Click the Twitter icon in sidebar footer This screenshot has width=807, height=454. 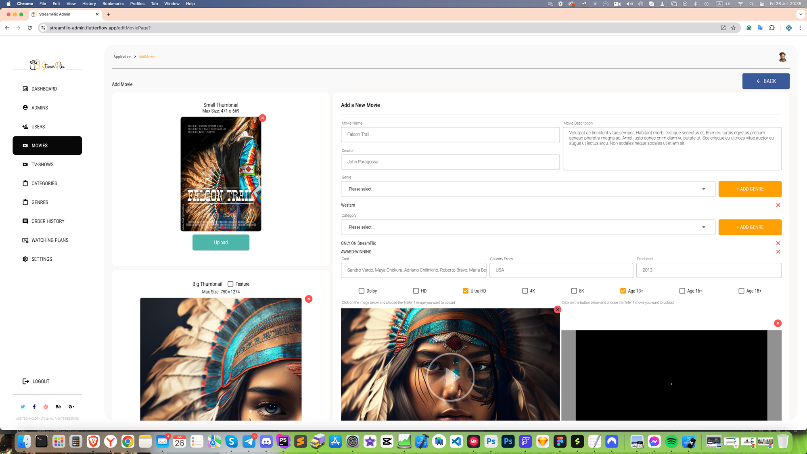pyautogui.click(x=23, y=407)
